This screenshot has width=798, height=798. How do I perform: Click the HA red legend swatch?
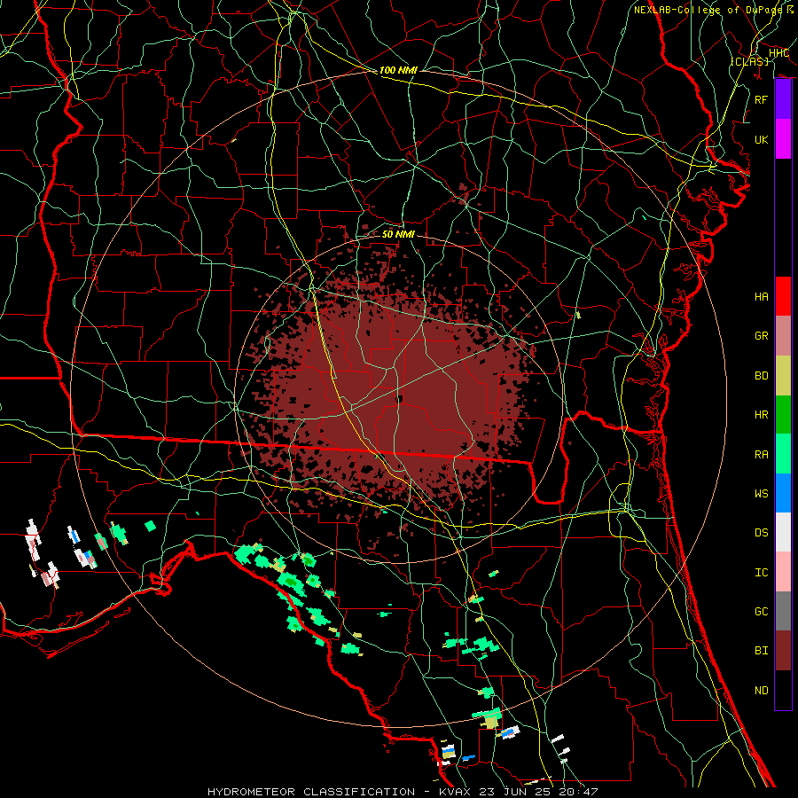783,296
